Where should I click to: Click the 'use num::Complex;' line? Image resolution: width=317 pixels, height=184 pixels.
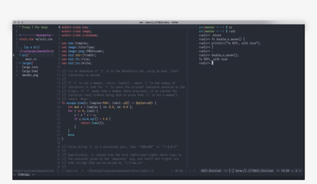pos(75,43)
